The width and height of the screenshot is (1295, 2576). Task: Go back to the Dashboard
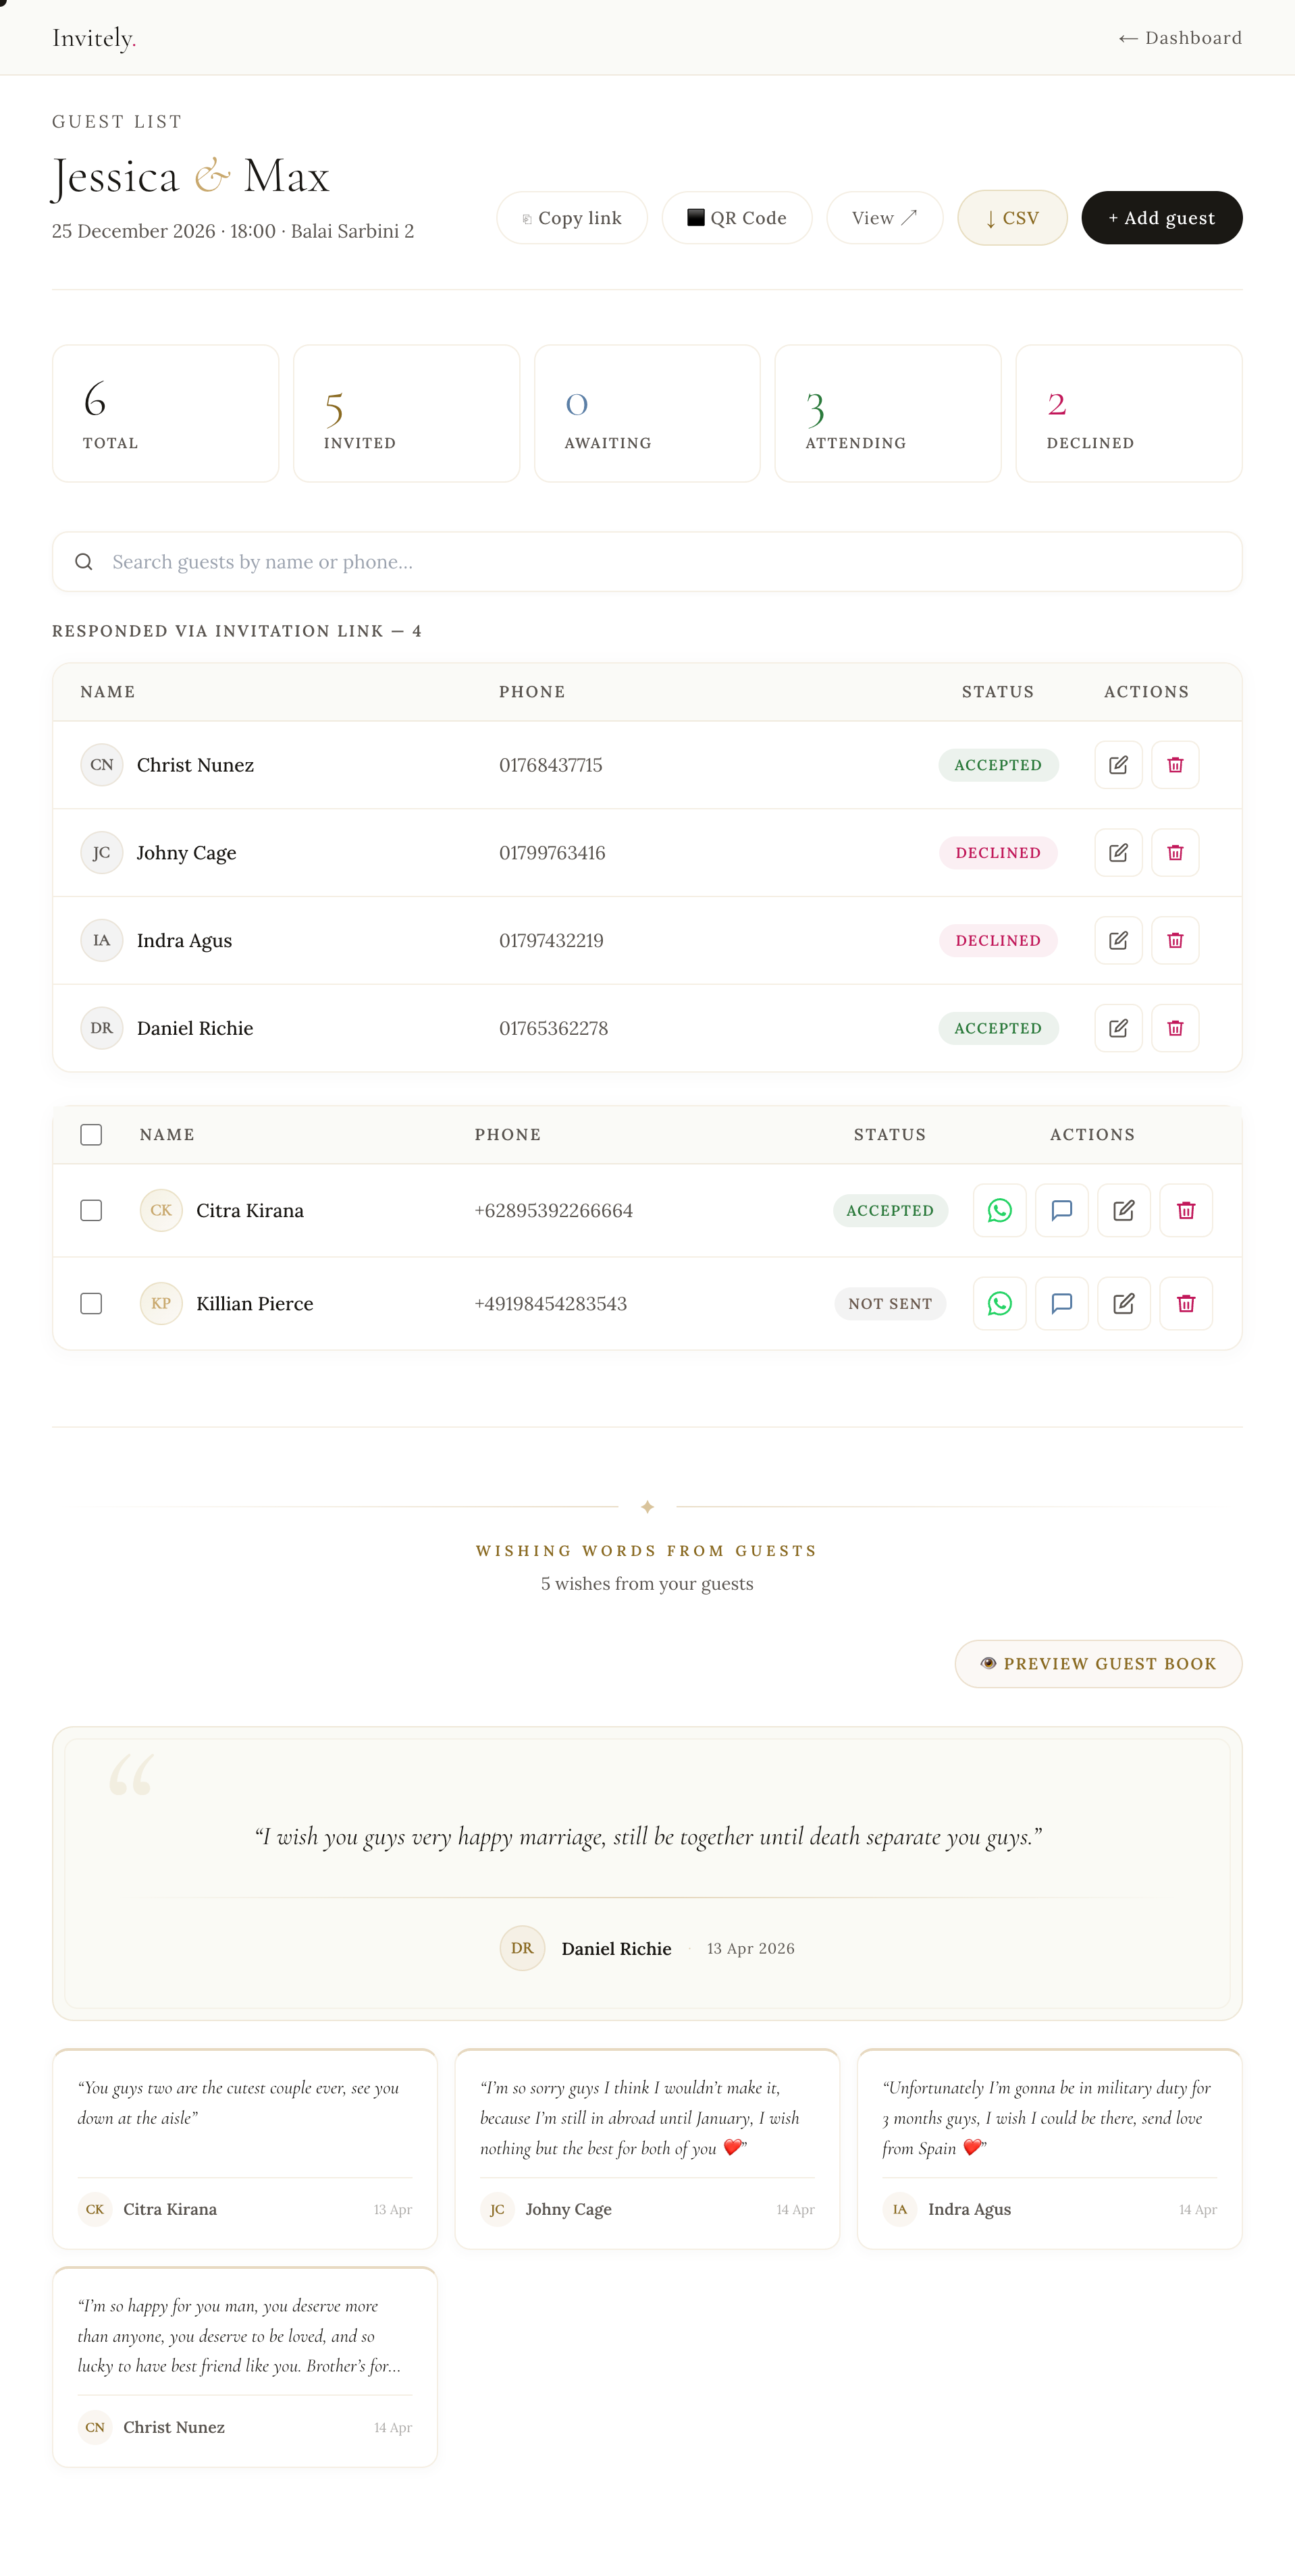[x=1180, y=38]
